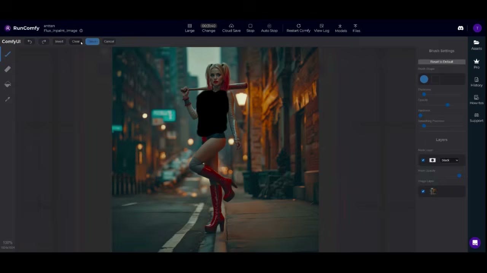487x273 pixels.
Task: Click the workflow info icon next to Flux_Inpaint_Image
Action: [81, 31]
